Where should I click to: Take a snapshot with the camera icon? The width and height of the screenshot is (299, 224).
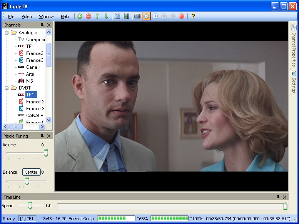coord(137,17)
